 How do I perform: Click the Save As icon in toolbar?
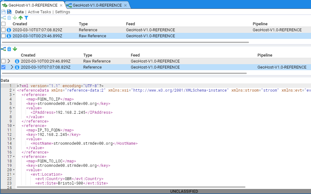(x=9, y=12)
